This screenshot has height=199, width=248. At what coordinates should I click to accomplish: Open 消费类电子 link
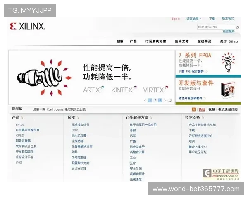[x=137, y=147]
